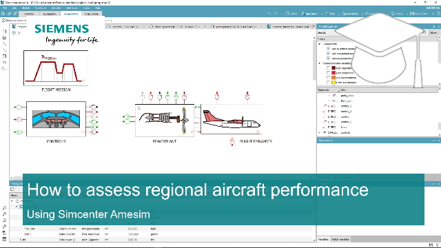Click the Locate toolbar button
Image resolution: width=441 pixels, height=248 pixels.
(x=291, y=14)
